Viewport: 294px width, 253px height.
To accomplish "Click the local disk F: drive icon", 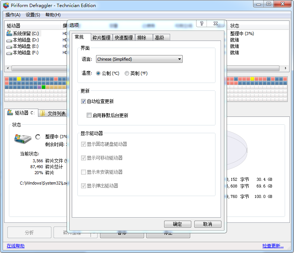I will (9, 53).
